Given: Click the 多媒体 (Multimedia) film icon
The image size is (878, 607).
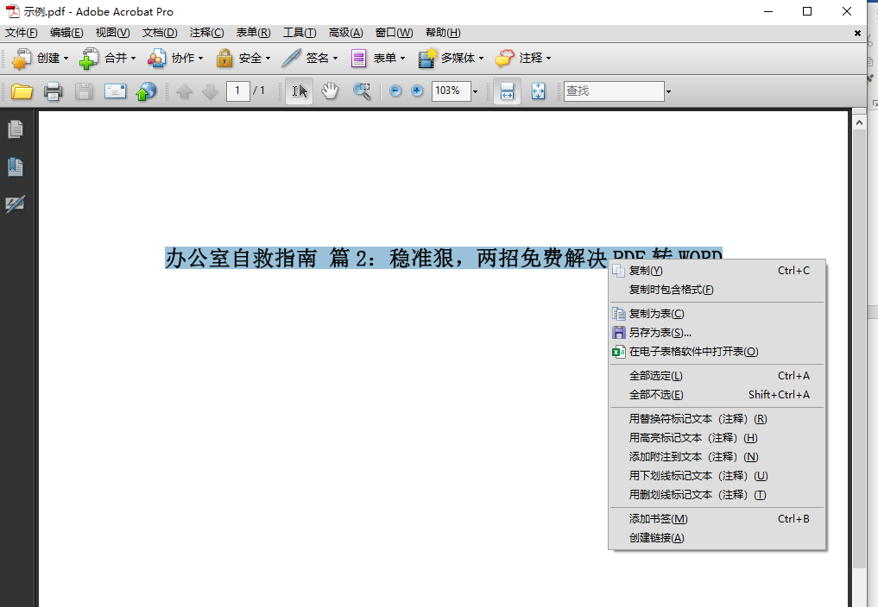Looking at the screenshot, I should coord(427,58).
